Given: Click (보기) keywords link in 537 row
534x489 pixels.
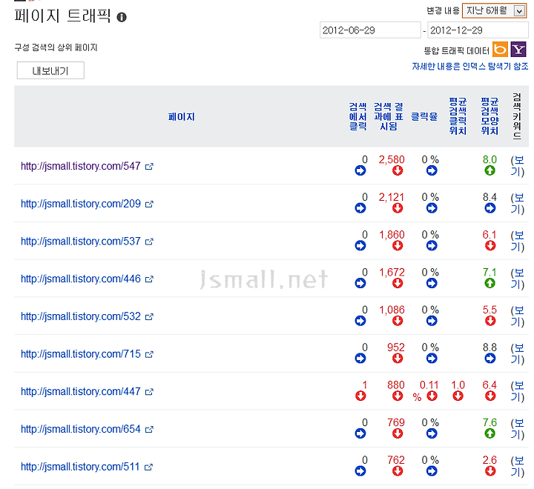Looking at the screenshot, I should click(x=518, y=242).
